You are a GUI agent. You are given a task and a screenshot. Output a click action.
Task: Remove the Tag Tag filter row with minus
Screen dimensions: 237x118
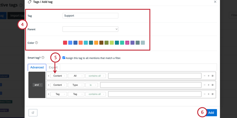click(x=204, y=94)
